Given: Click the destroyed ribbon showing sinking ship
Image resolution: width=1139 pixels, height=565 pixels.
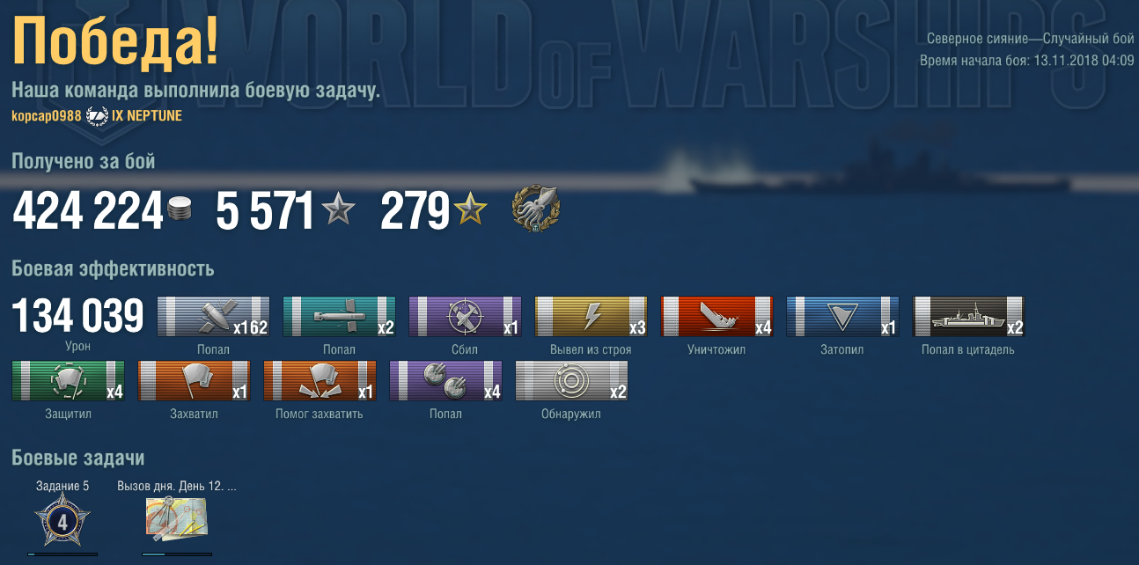Looking at the screenshot, I should 716,317.
